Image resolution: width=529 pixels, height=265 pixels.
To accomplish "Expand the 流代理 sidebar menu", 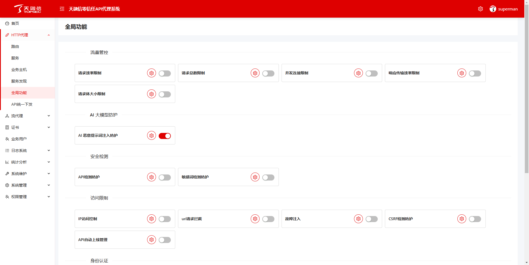I will click(x=28, y=116).
